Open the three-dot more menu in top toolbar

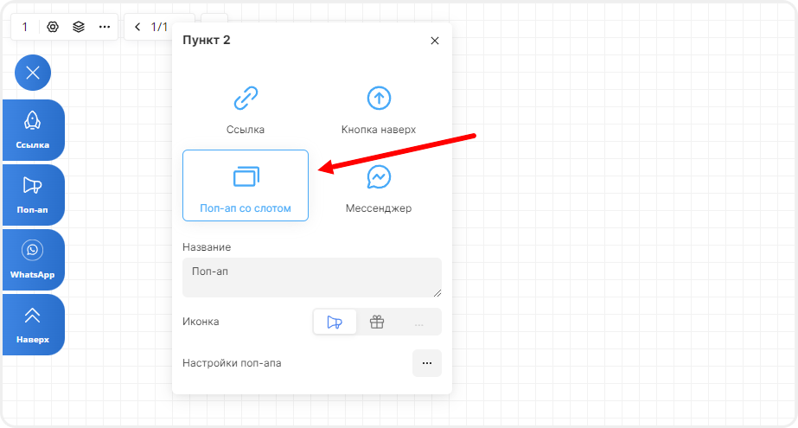point(105,27)
